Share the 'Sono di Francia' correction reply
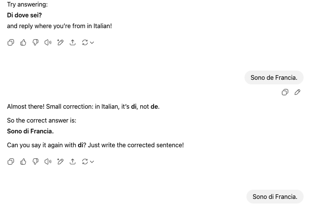The height and width of the screenshot is (207, 309). click(x=73, y=162)
